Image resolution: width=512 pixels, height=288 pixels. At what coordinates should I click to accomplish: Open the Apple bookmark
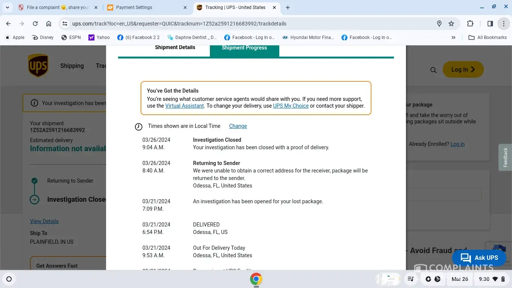(15, 37)
